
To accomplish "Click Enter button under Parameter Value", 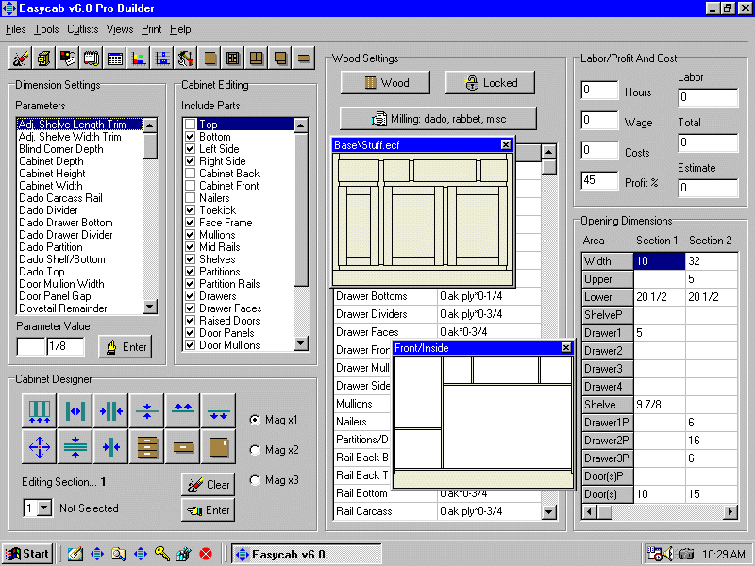I will 126,347.
